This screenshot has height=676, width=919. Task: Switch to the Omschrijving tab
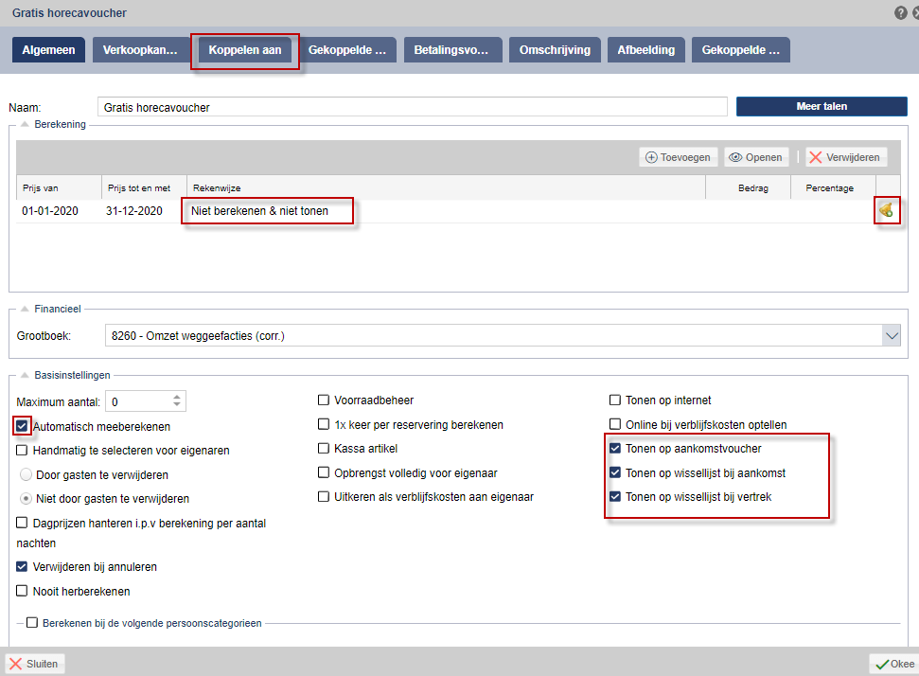tap(555, 50)
